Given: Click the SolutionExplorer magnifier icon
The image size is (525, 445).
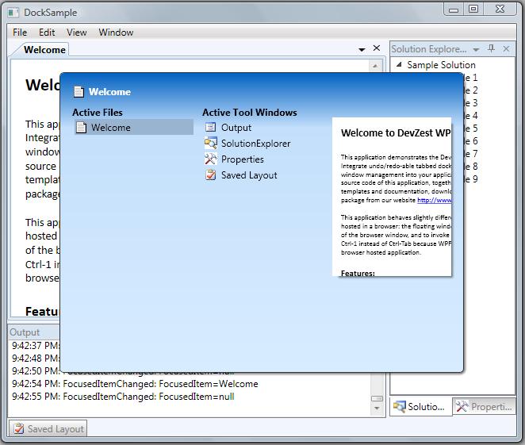Looking at the screenshot, I should (x=211, y=143).
